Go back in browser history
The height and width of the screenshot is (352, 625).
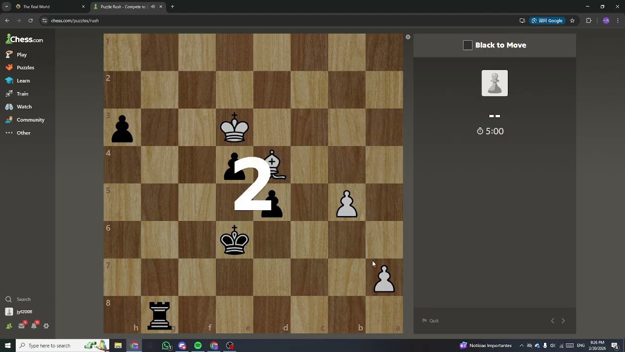tap(7, 21)
